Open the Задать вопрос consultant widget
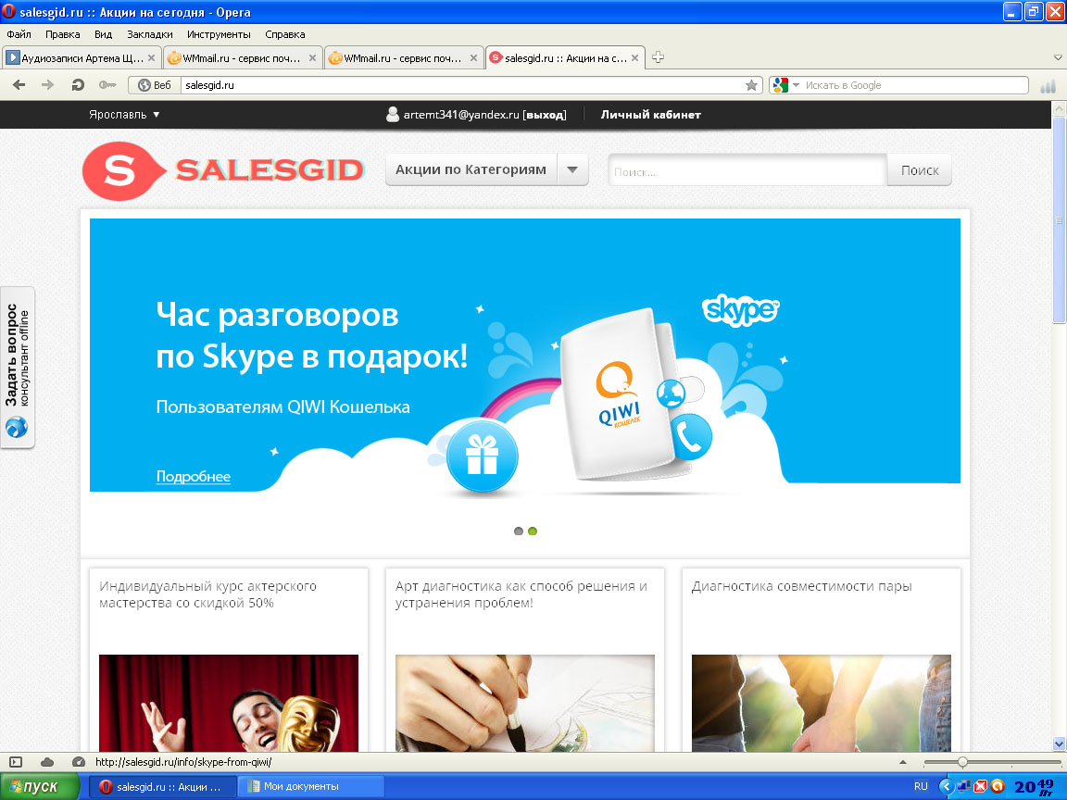 [18, 367]
